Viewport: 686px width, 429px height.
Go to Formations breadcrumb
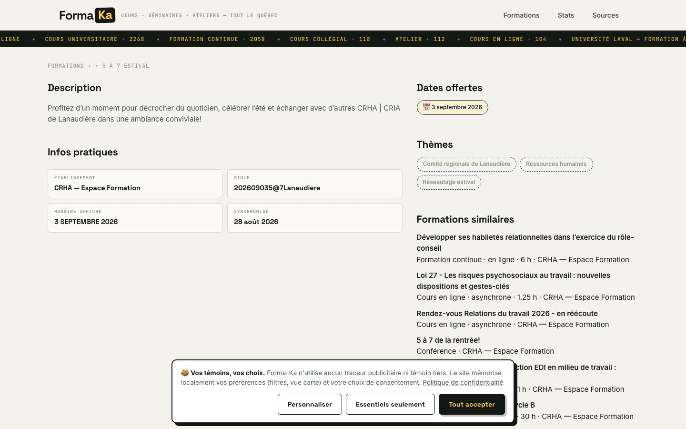click(x=65, y=66)
